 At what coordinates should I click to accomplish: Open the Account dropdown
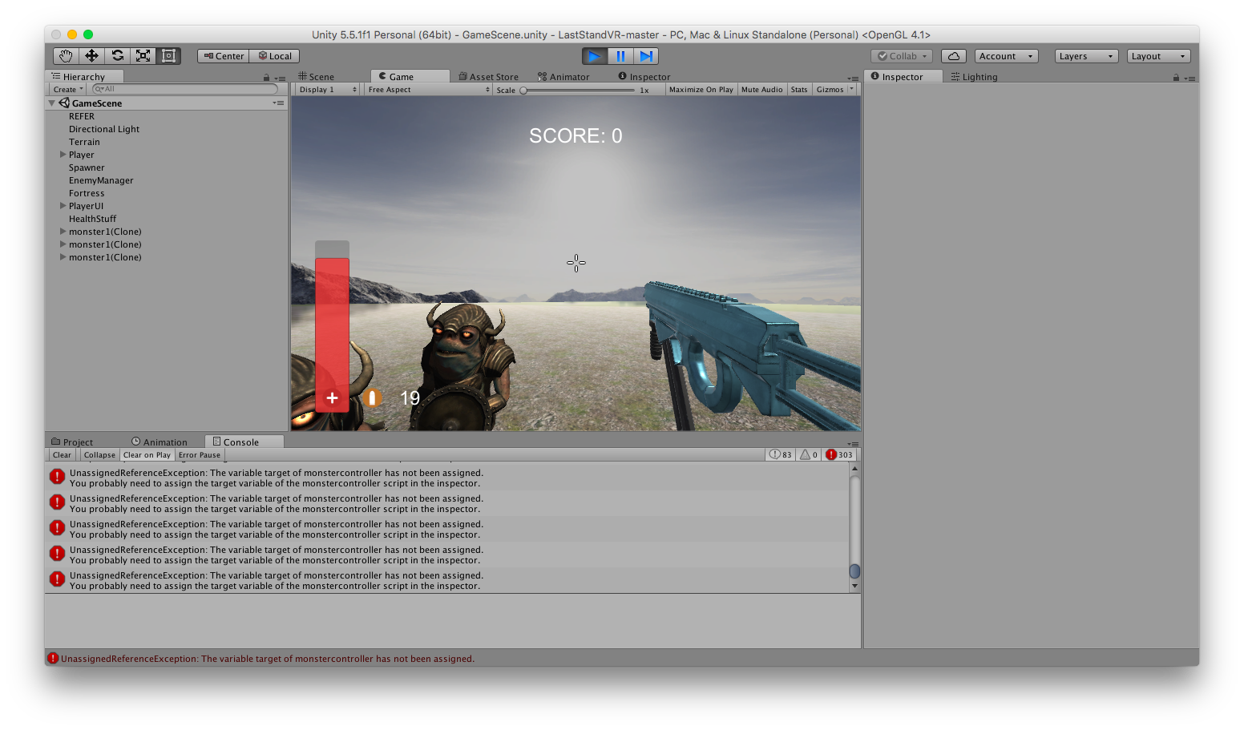[x=1006, y=56]
